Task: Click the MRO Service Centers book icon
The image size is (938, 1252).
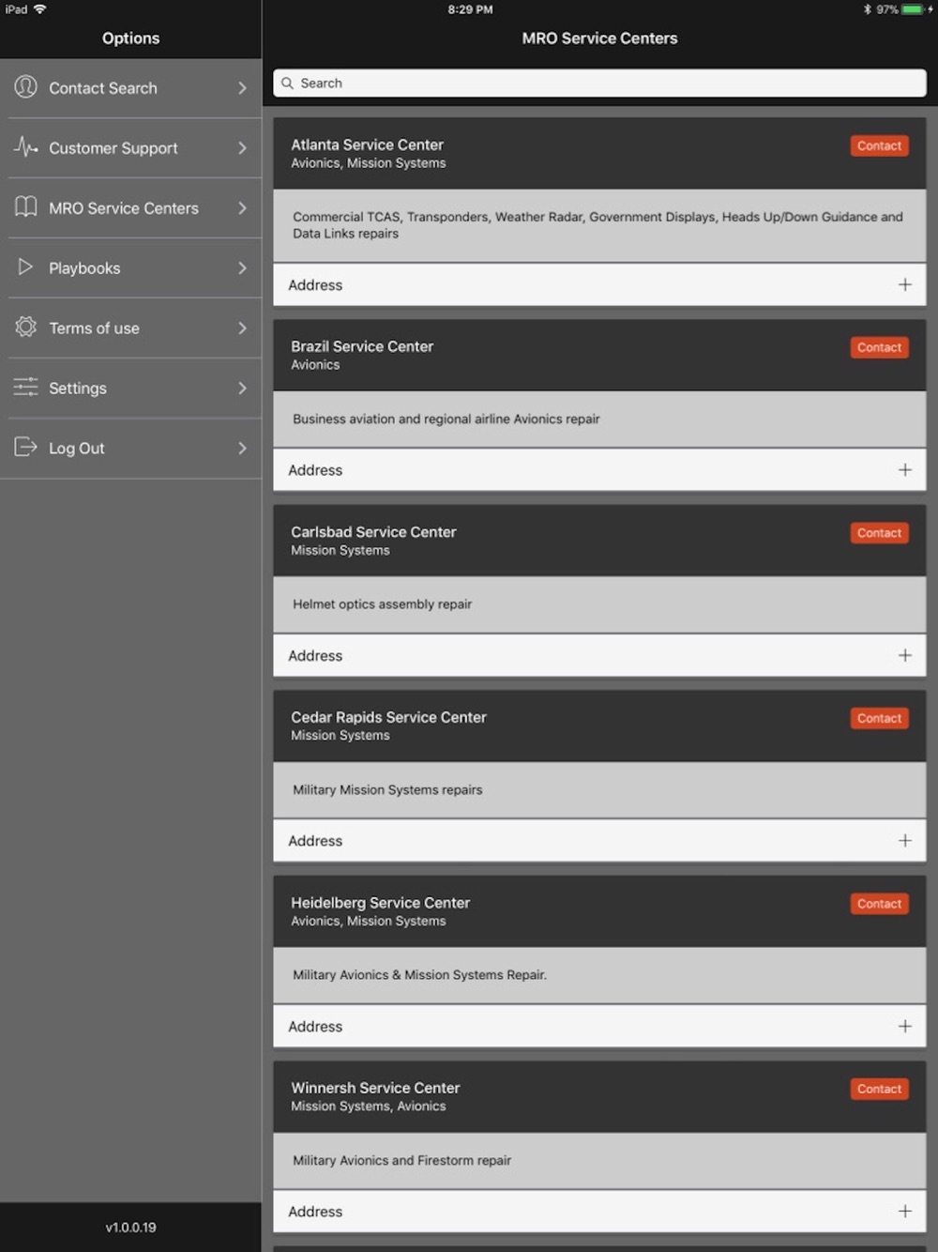Action: coord(25,207)
